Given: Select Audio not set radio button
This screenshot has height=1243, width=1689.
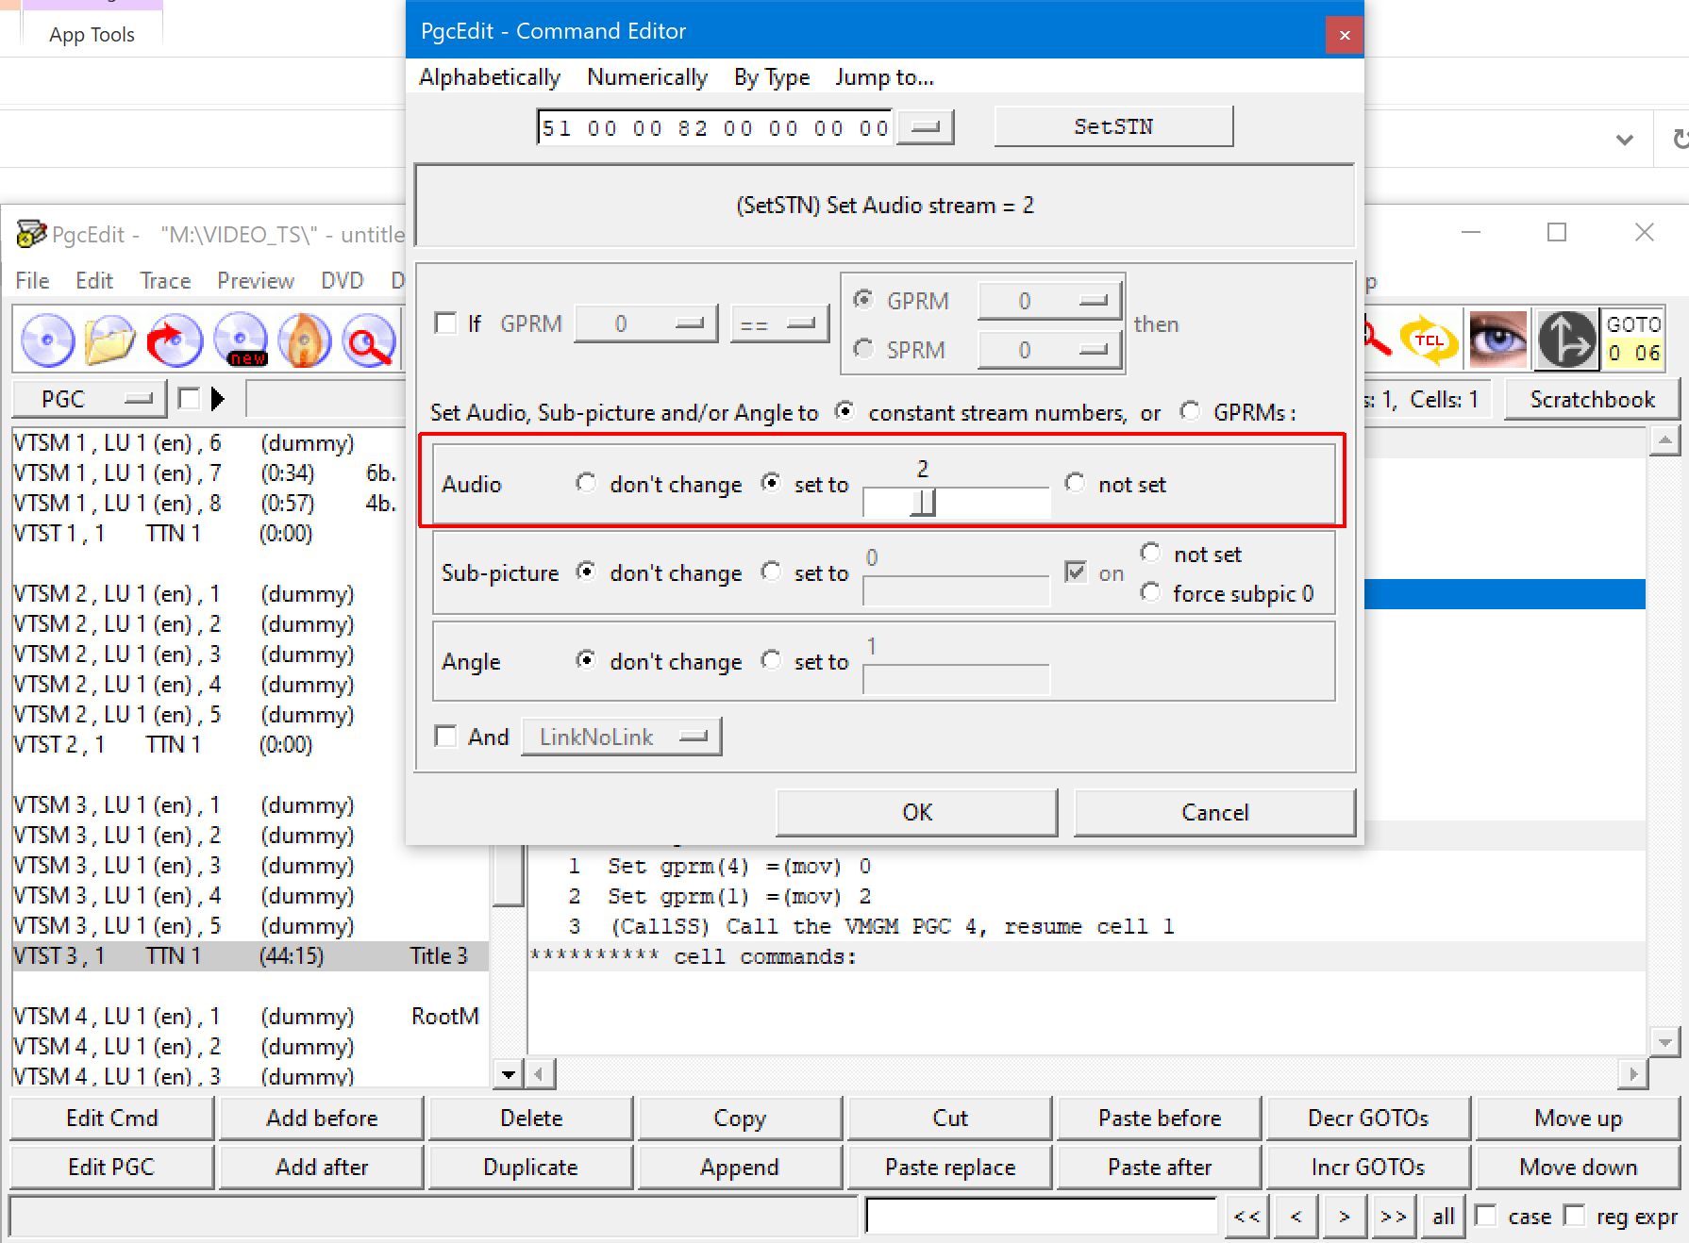Looking at the screenshot, I should tap(1075, 483).
